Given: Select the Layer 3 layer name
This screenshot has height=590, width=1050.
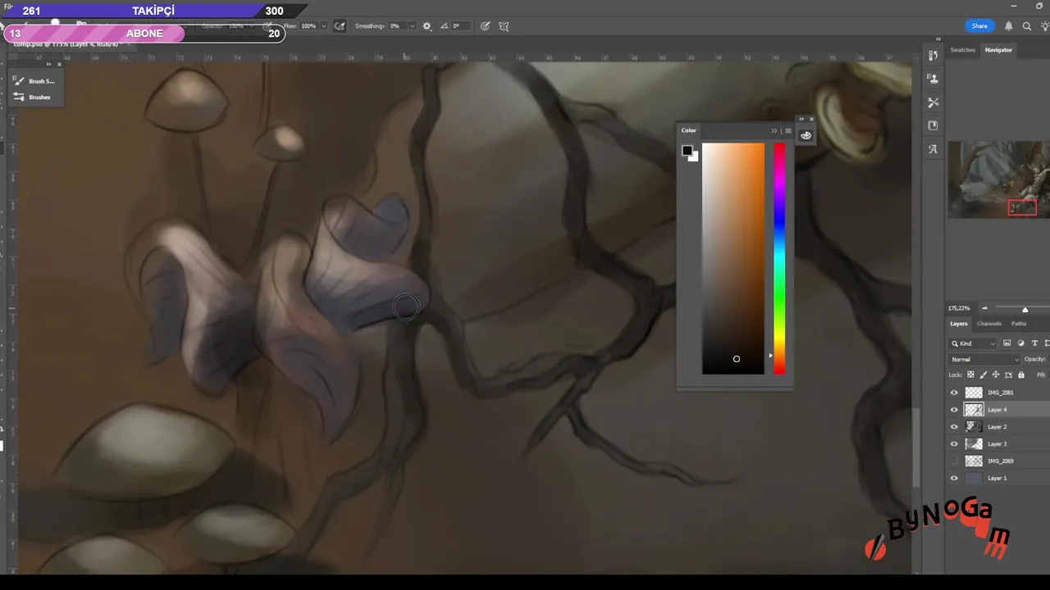Looking at the screenshot, I should click(x=997, y=444).
